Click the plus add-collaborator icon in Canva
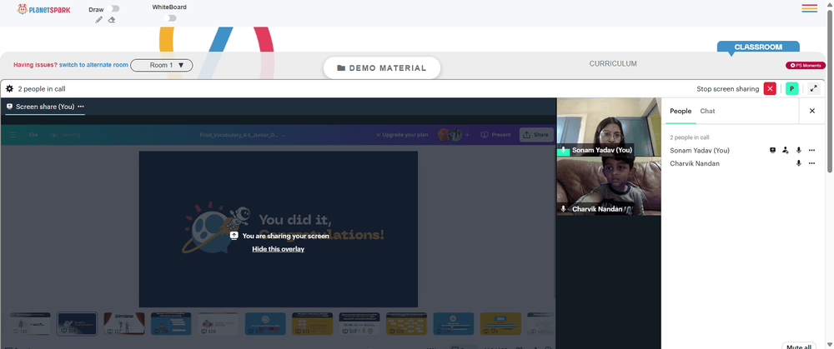The image size is (834, 349). (468, 135)
